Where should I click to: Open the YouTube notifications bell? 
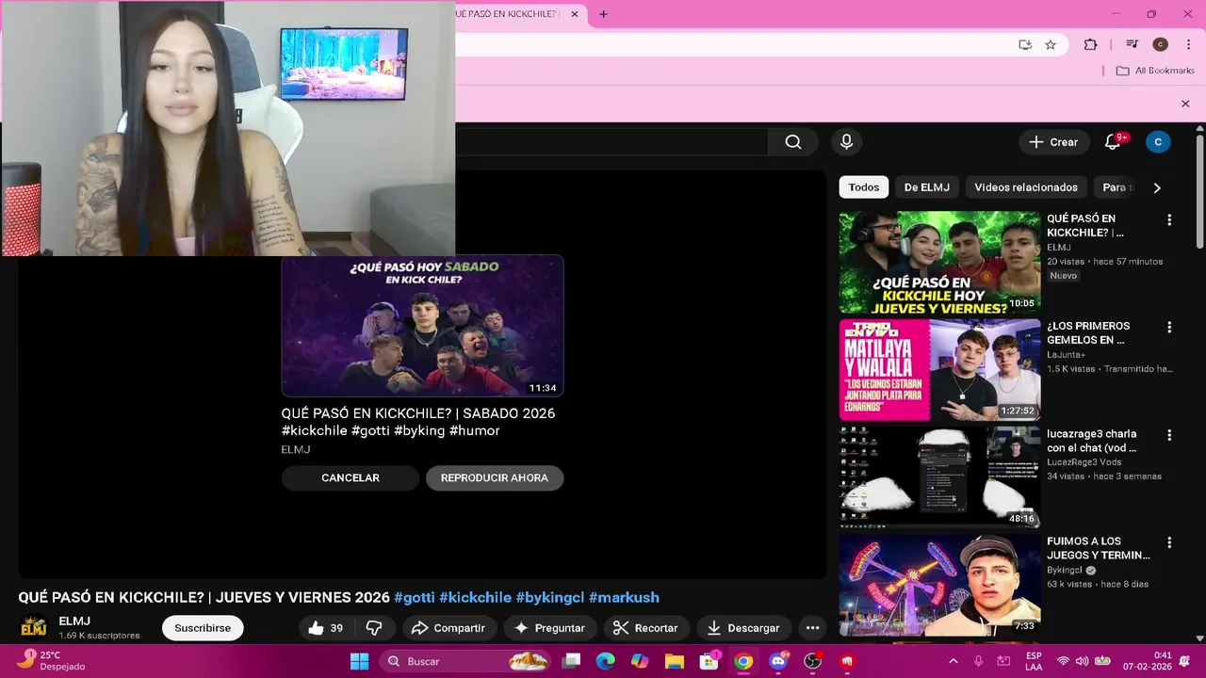[1113, 142]
